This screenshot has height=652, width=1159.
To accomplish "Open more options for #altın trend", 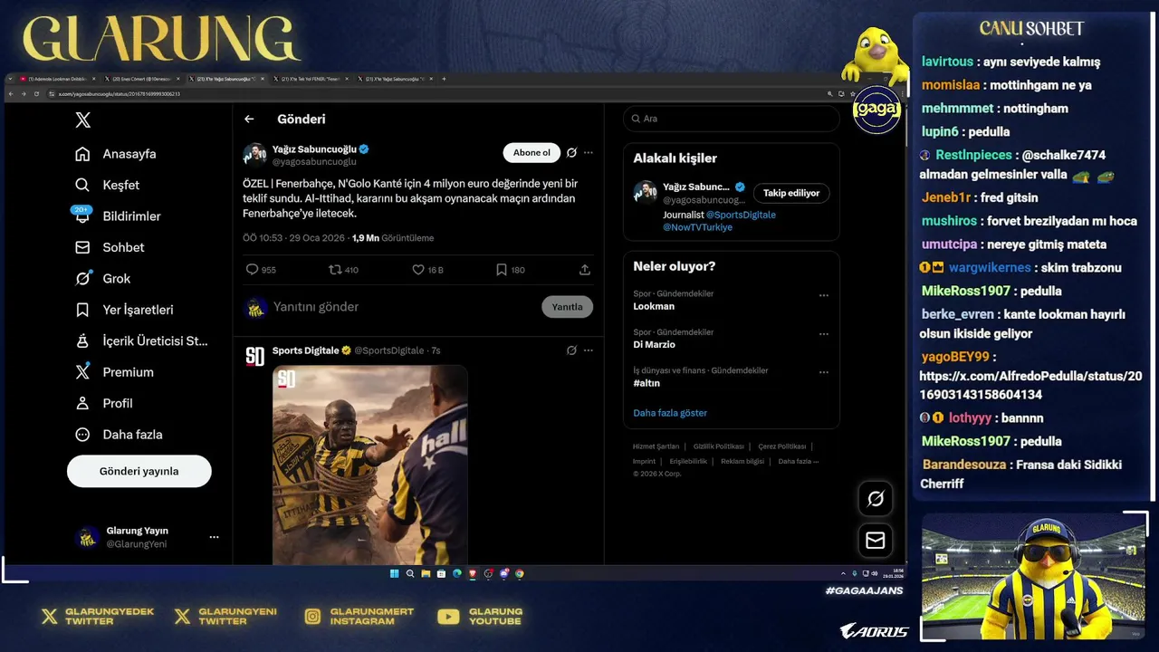I will point(824,371).
